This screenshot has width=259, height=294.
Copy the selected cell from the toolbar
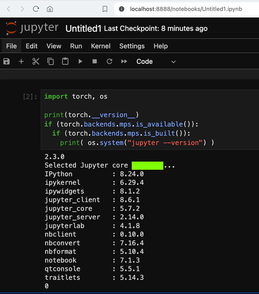coord(50,61)
